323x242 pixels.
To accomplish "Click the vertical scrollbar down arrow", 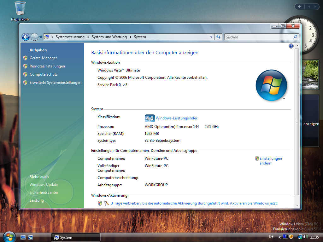I will pyautogui.click(x=297, y=205).
